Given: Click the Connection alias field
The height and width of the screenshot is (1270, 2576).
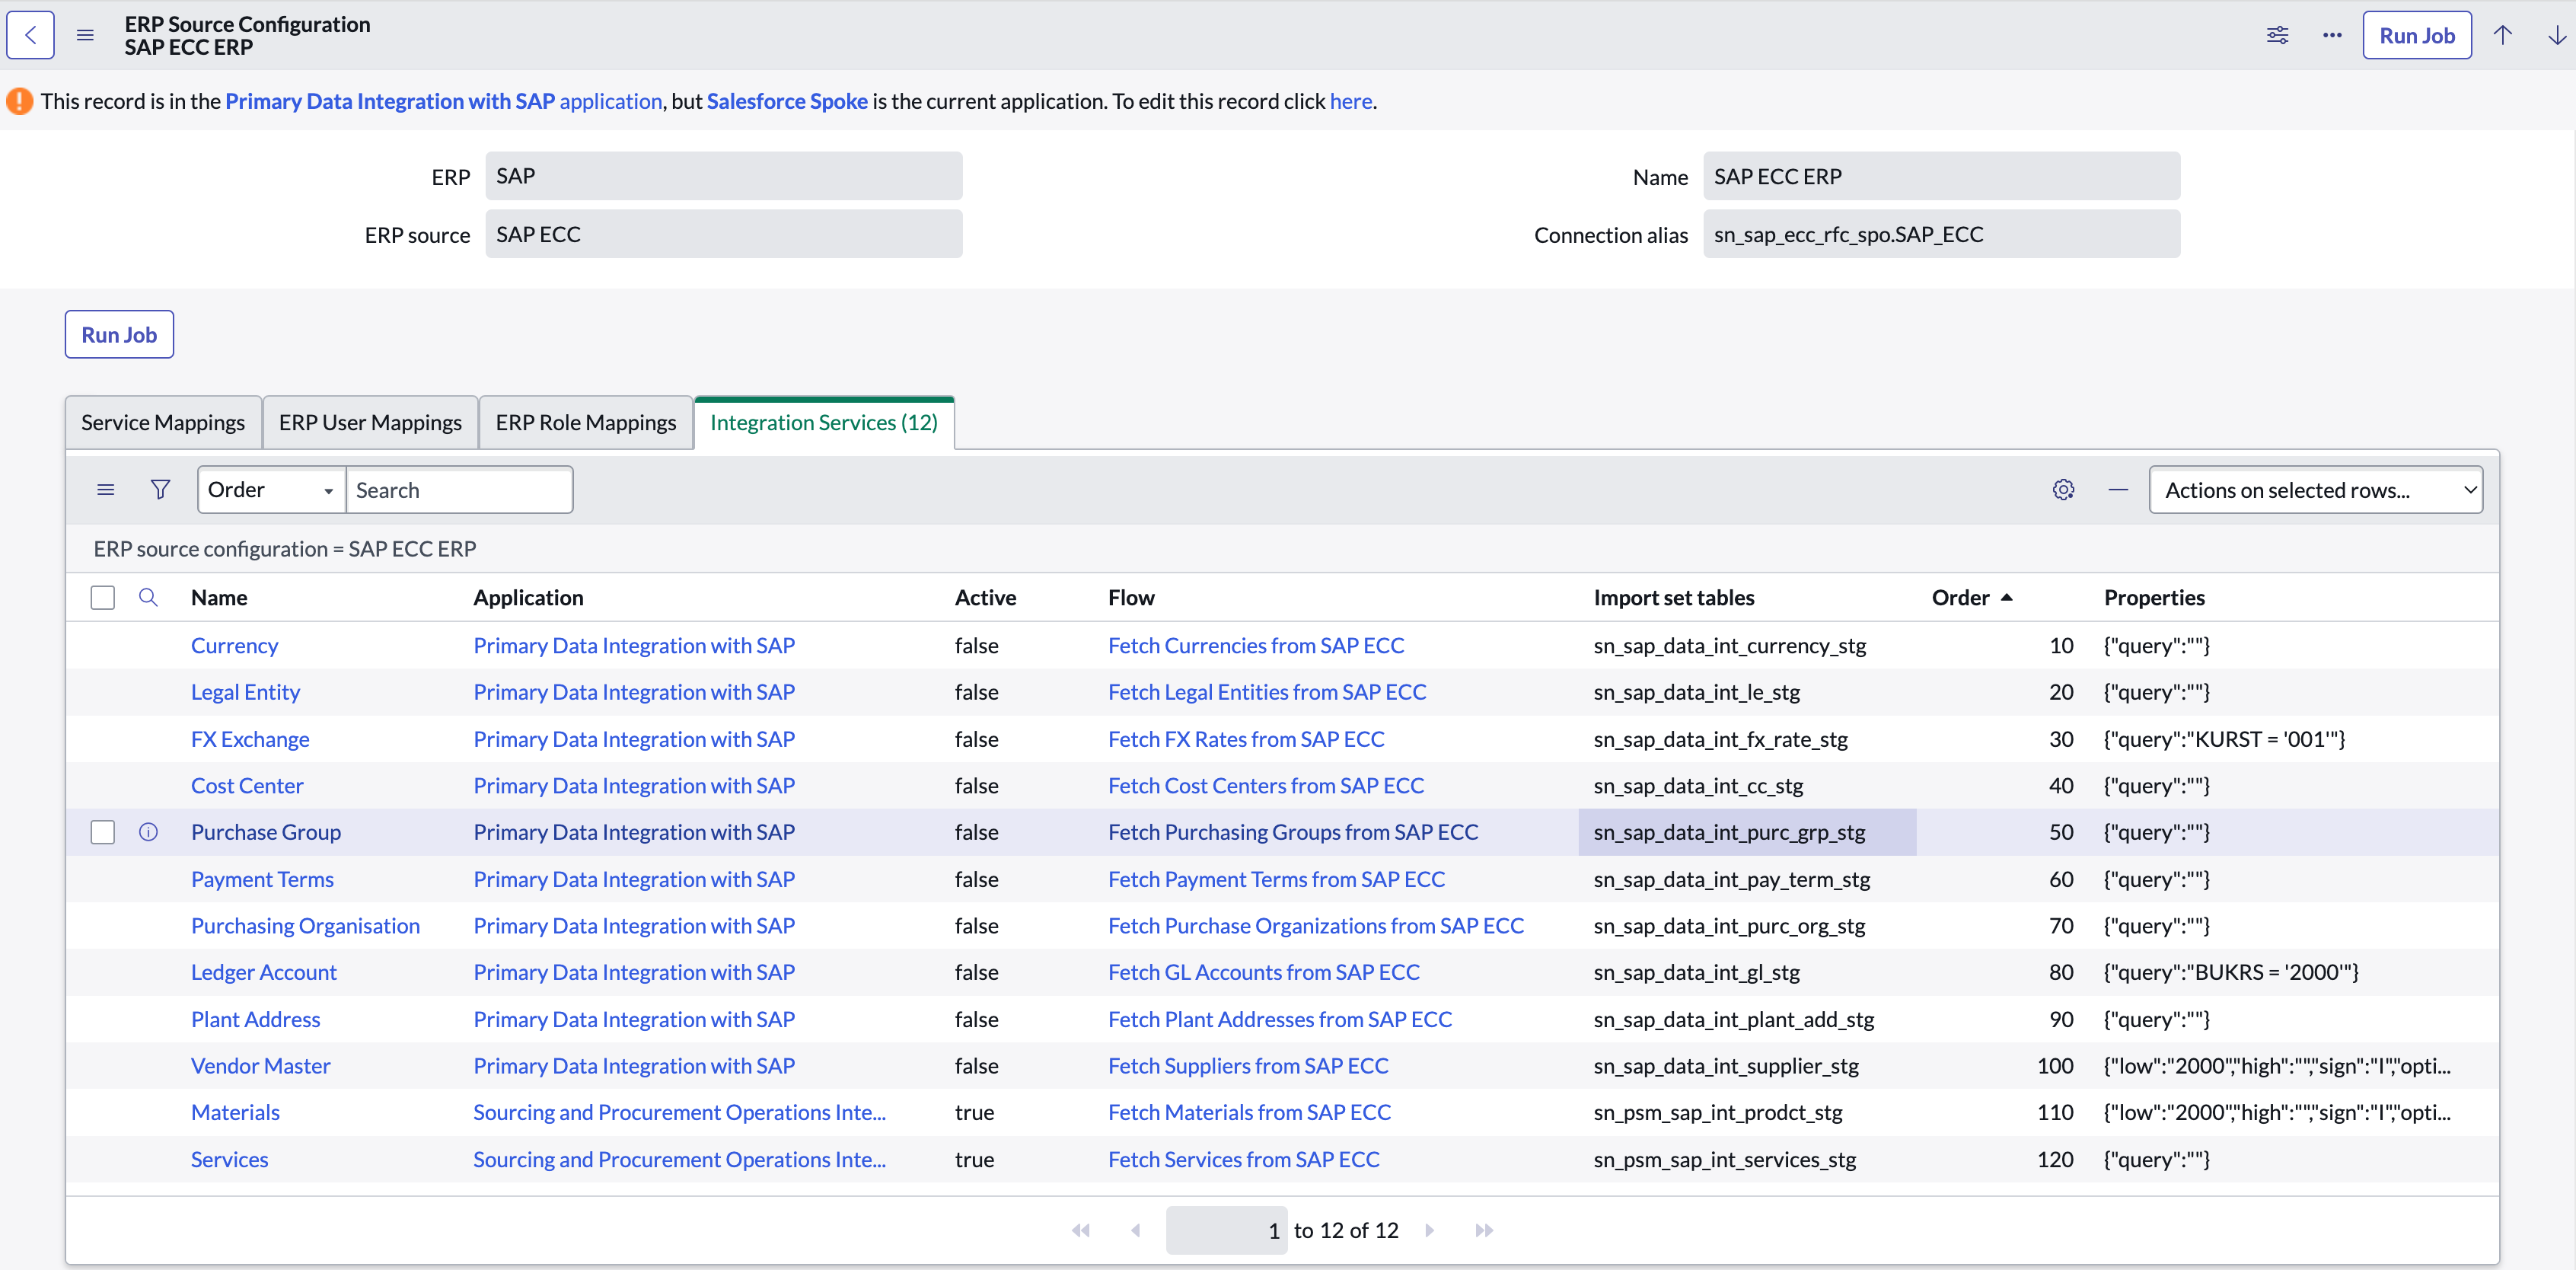Looking at the screenshot, I should tap(1941, 234).
